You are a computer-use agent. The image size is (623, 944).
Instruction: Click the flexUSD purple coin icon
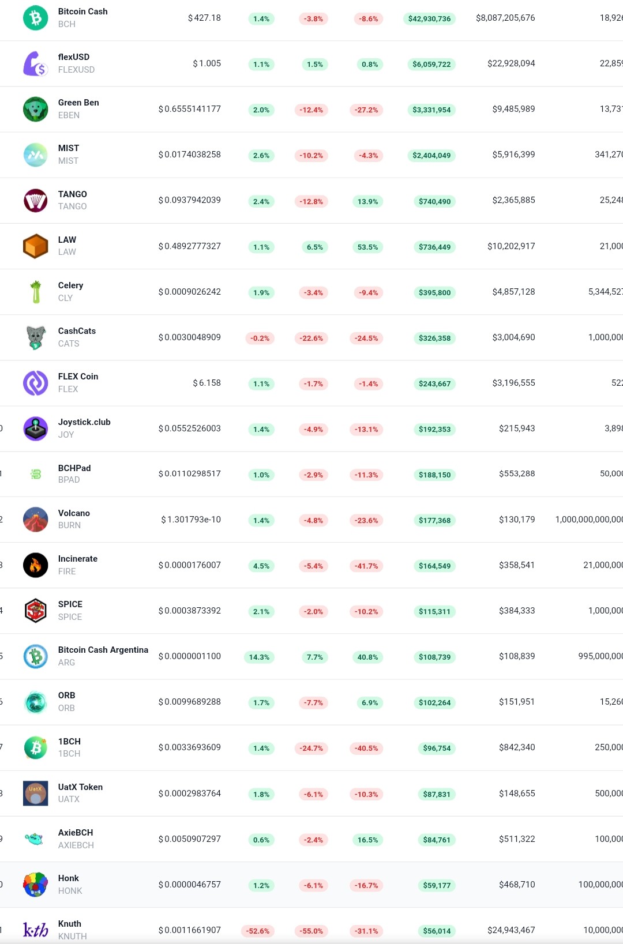pyautogui.click(x=36, y=63)
